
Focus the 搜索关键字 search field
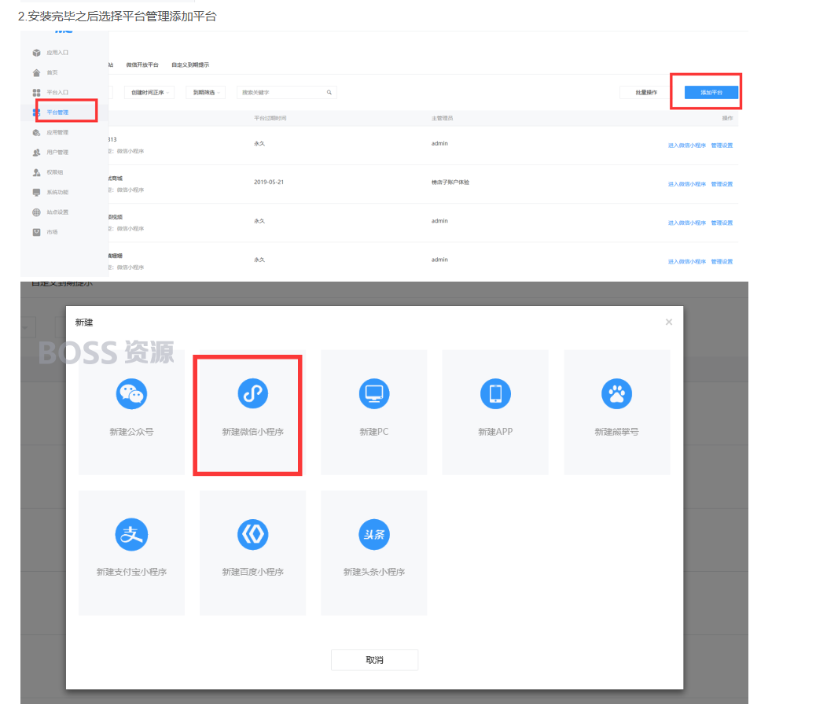point(286,92)
